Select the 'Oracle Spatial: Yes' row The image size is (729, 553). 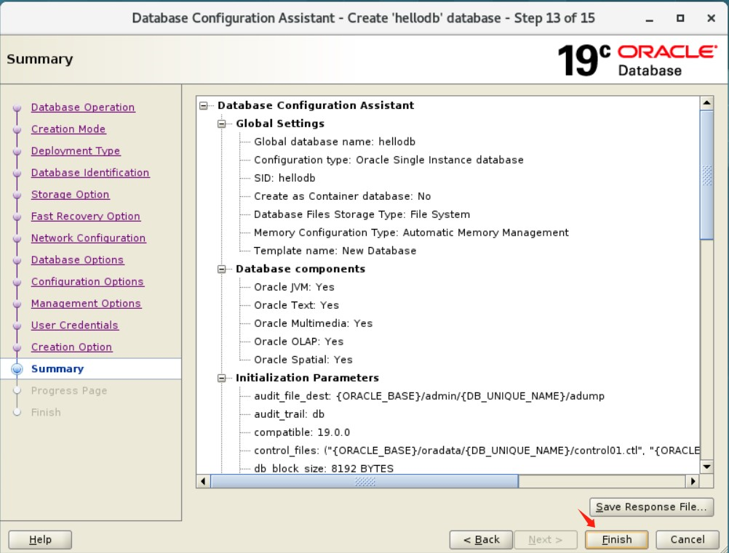click(x=303, y=360)
